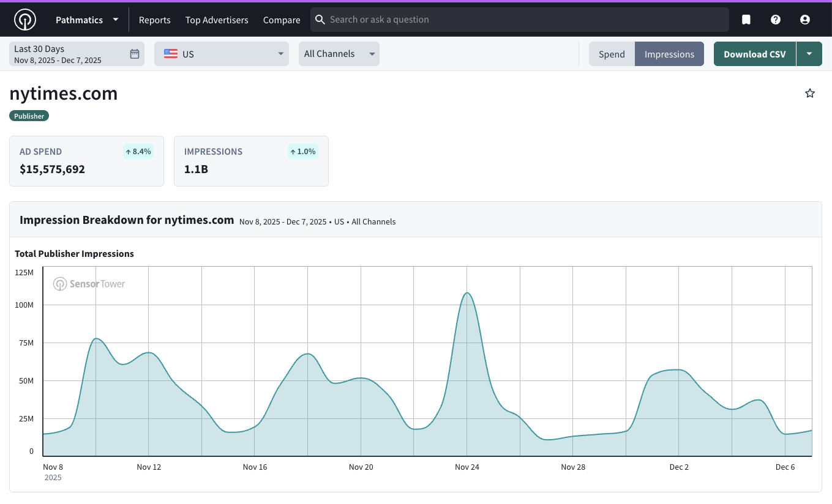Click the nytimes.com page heading
Screen dimensions: 832x504
(64, 94)
